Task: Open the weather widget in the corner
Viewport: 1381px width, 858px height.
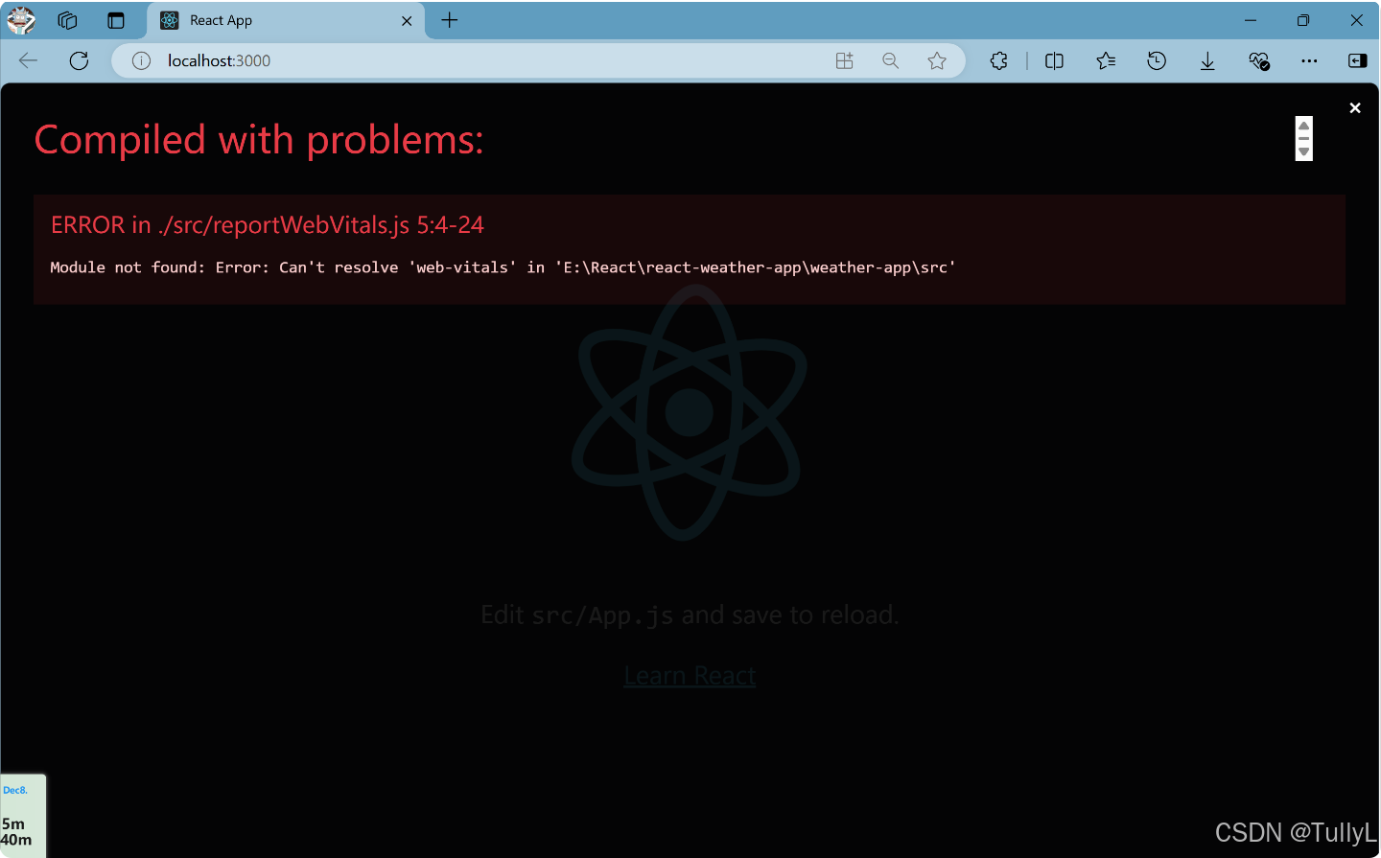Action: click(x=22, y=816)
